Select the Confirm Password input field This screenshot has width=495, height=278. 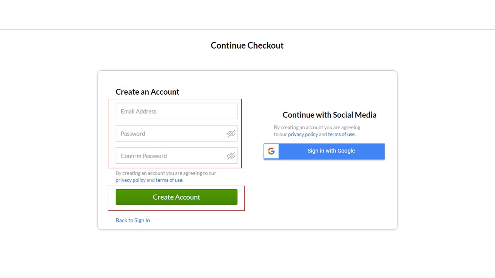coord(170,156)
